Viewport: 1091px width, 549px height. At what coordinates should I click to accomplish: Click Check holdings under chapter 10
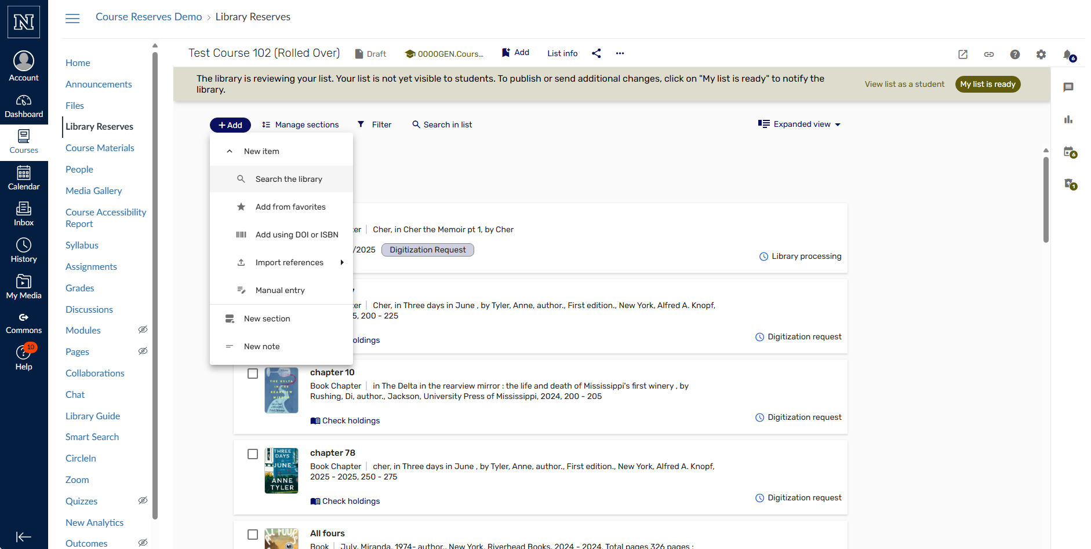pos(346,420)
